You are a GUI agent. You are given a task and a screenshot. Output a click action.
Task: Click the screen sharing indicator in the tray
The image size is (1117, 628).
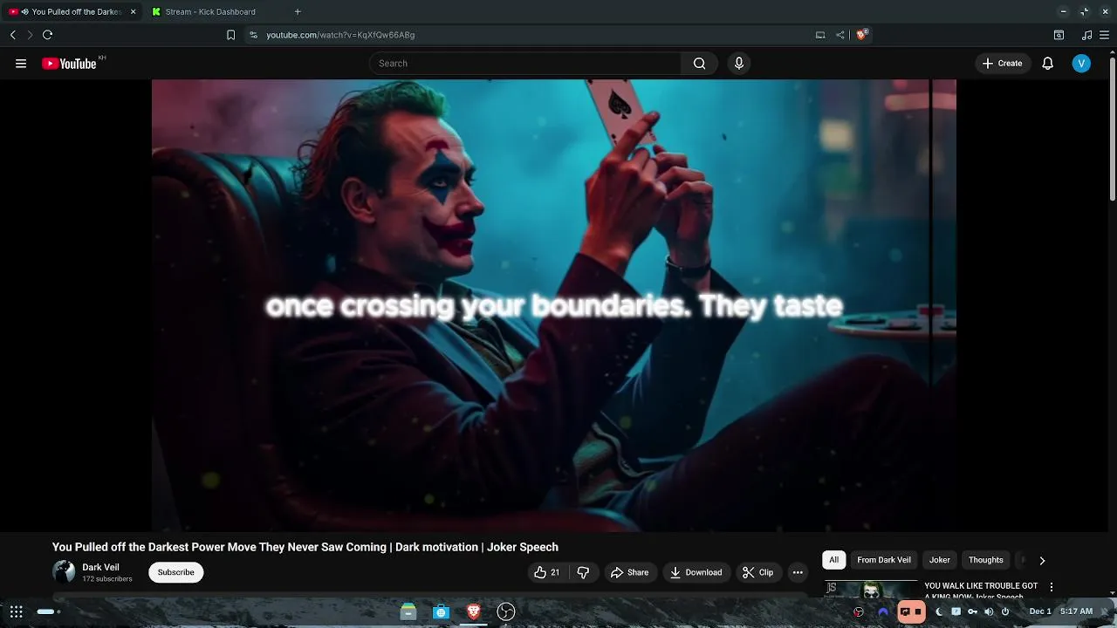tap(911, 611)
